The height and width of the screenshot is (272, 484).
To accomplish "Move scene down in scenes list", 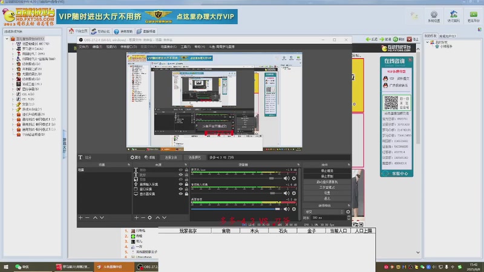I will [x=102, y=218].
